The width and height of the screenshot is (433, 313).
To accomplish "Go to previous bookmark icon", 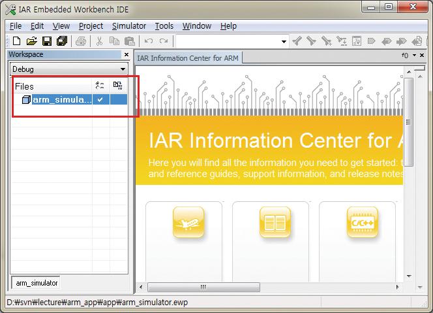I will tap(386, 42).
